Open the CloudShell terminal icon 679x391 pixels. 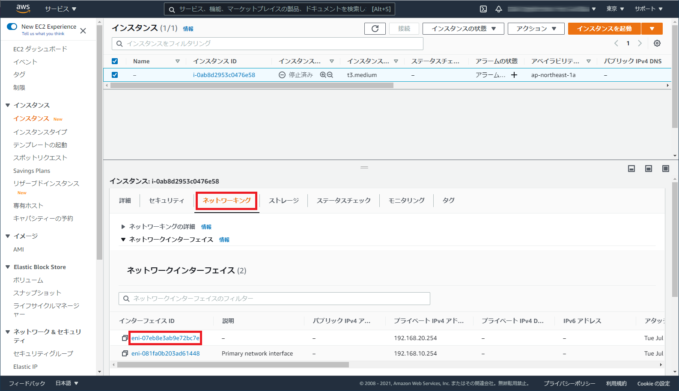pyautogui.click(x=483, y=9)
